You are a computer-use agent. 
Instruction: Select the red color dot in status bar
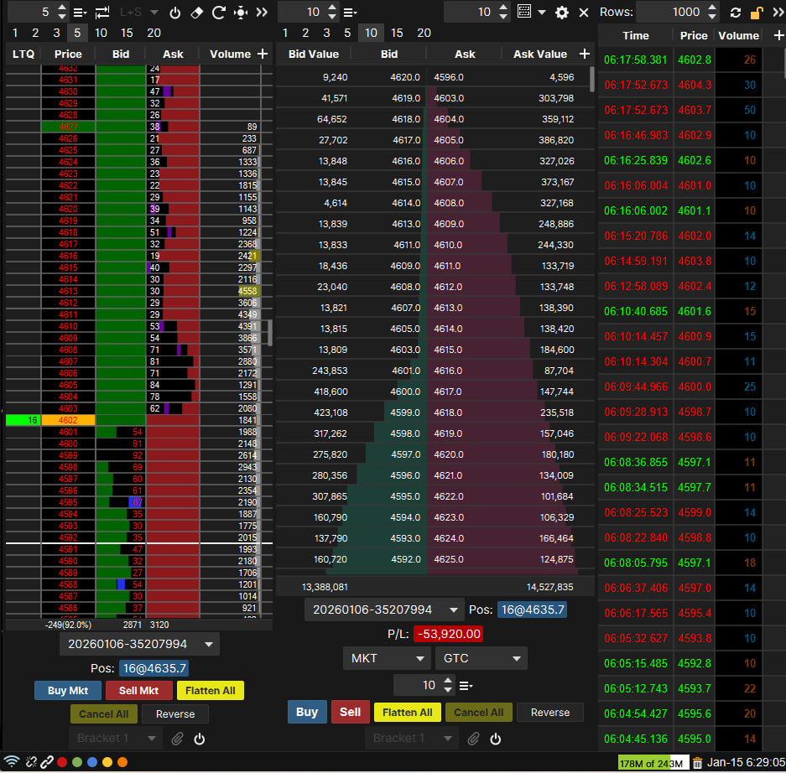[62, 762]
